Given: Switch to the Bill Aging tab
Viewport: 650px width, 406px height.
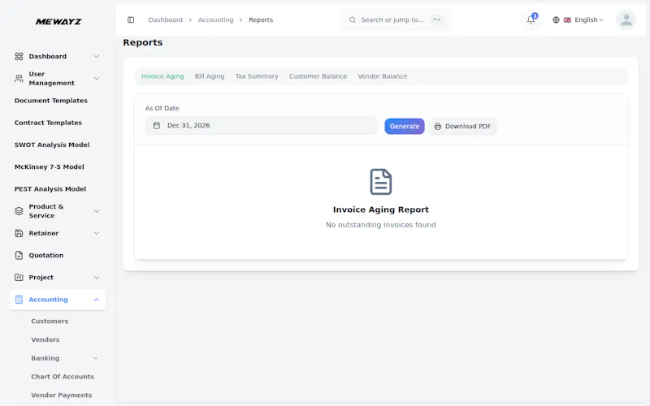Looking at the screenshot, I should 210,76.
